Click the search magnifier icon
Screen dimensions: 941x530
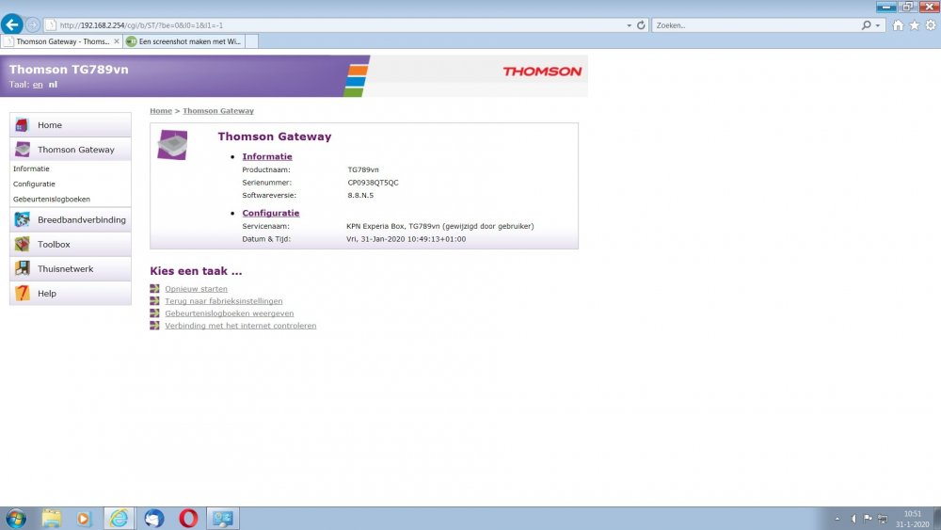click(x=866, y=25)
